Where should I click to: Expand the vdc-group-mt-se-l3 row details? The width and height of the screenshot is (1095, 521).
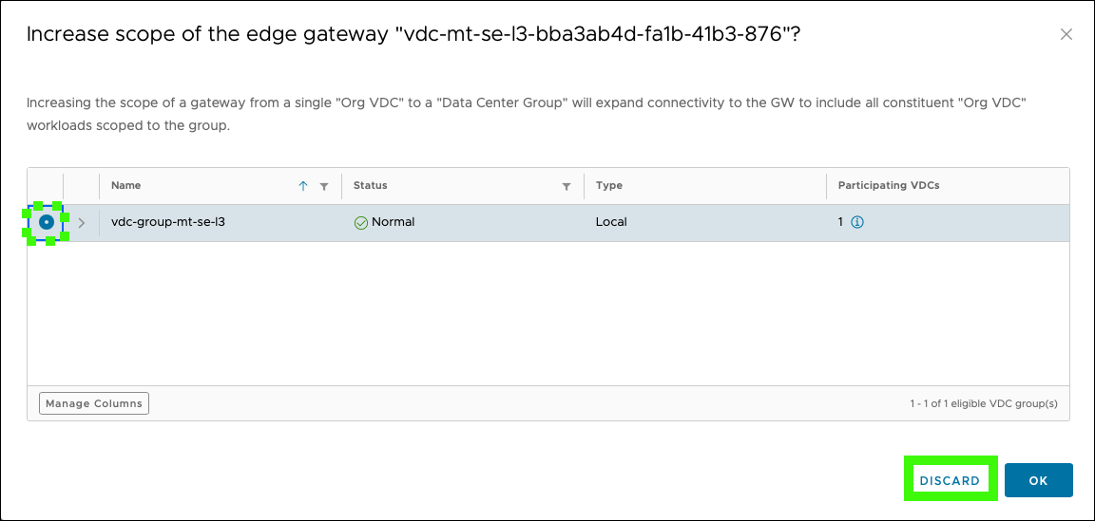(82, 222)
